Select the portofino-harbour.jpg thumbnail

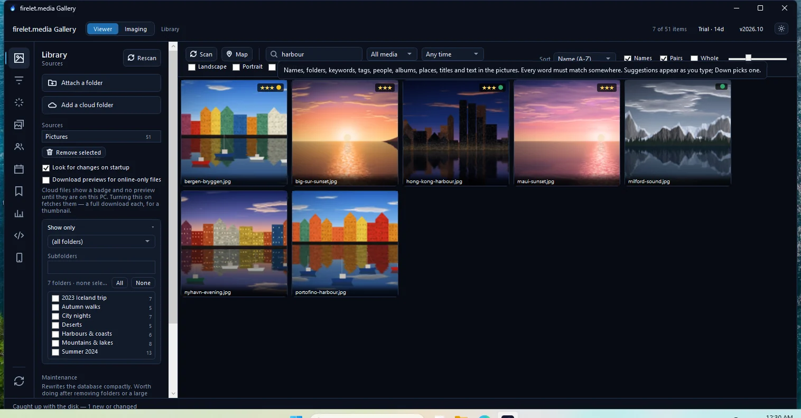pyautogui.click(x=345, y=244)
